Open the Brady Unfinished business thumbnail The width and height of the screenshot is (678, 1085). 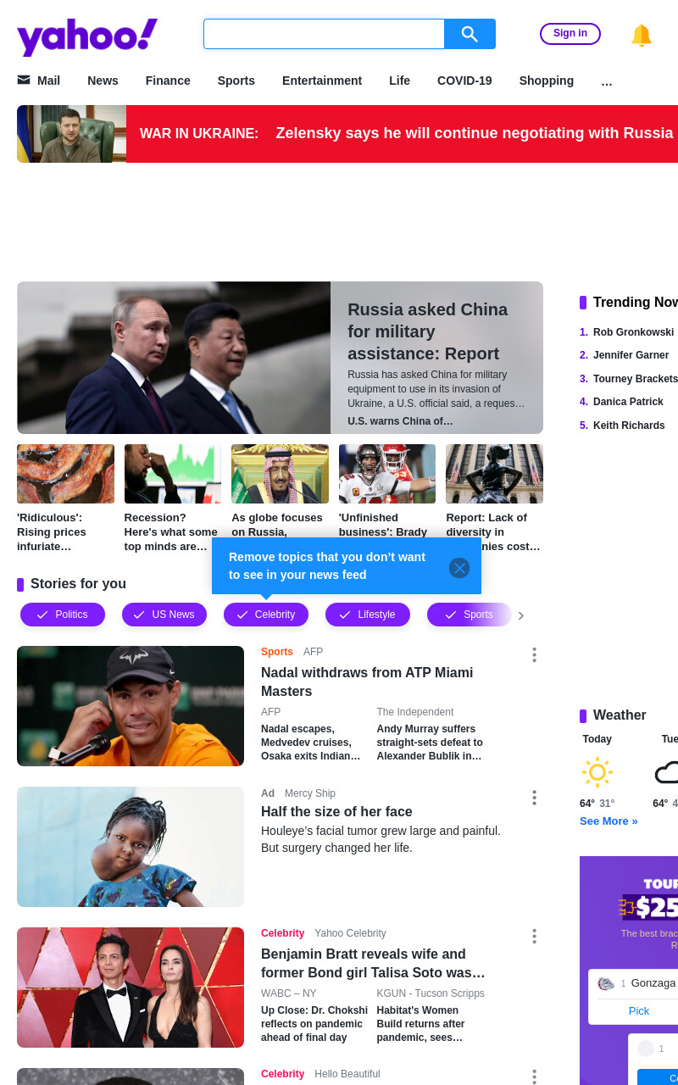point(387,474)
